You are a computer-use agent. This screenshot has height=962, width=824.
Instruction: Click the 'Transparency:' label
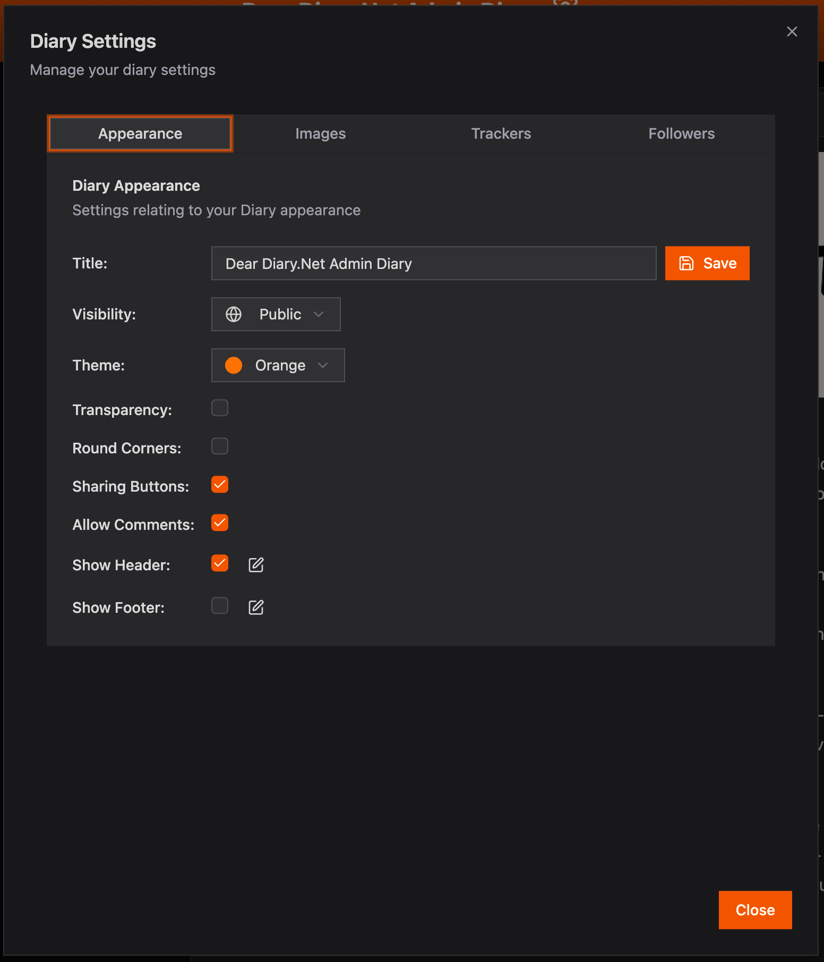122,410
